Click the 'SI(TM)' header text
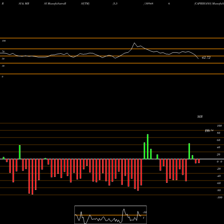 [x=85, y=4]
